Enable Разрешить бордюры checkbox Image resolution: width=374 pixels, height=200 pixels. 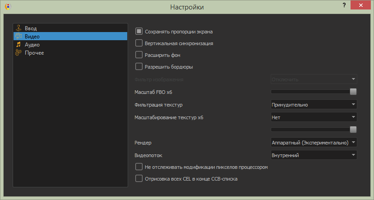pyautogui.click(x=139, y=67)
